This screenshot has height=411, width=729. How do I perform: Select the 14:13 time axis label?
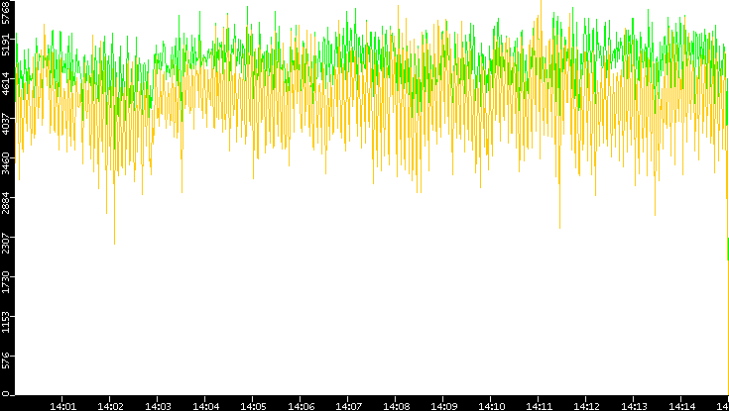click(x=635, y=407)
